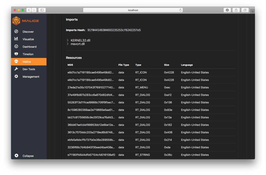Viewport: 266px width, 175px height.
Task: Click the size value 0x26c
Action: pyautogui.click(x=168, y=155)
